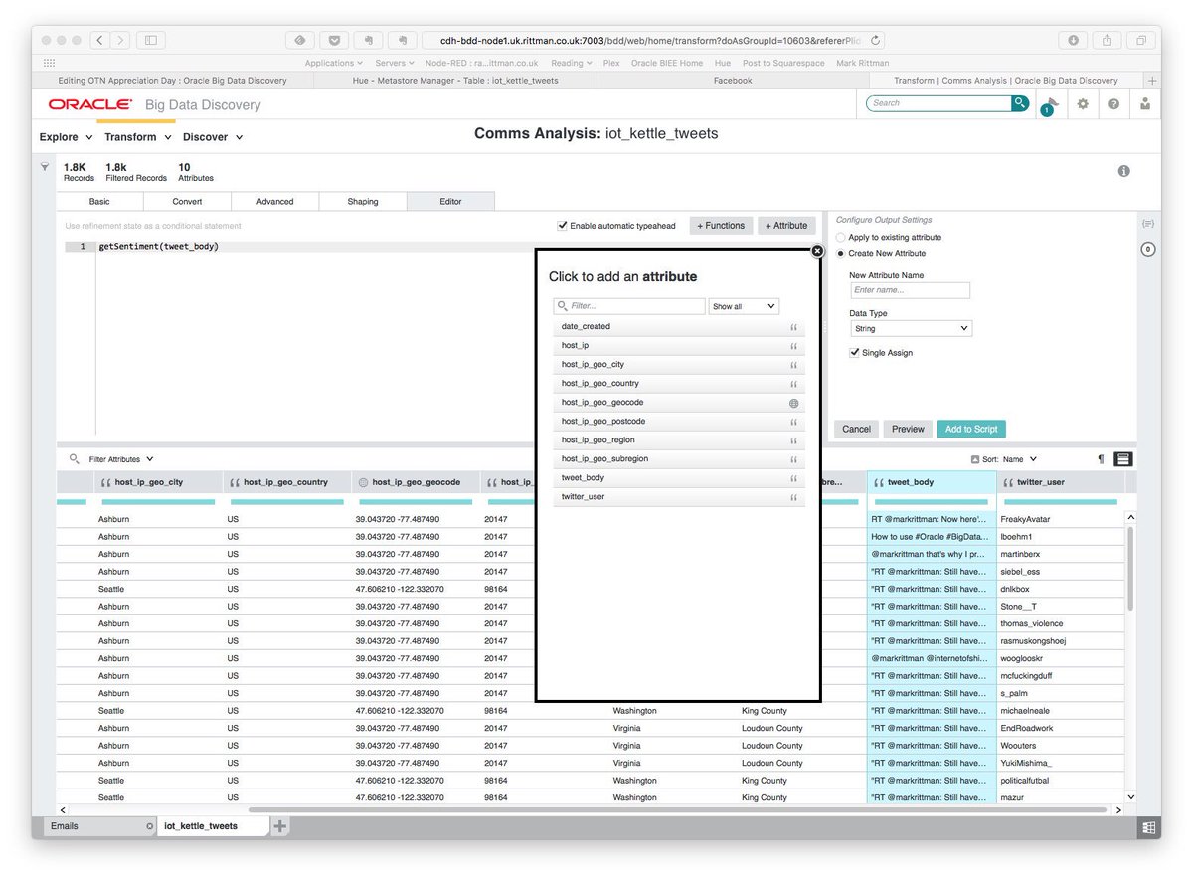Toggle Enable automatic typeahead checkbox

coord(563,226)
